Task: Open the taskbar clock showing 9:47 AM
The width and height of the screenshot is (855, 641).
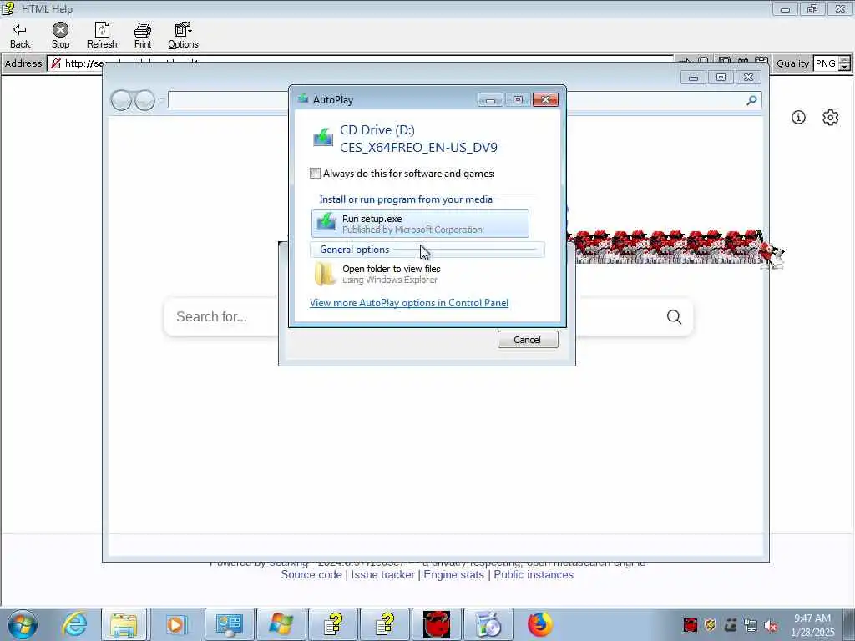Action: 812,625
